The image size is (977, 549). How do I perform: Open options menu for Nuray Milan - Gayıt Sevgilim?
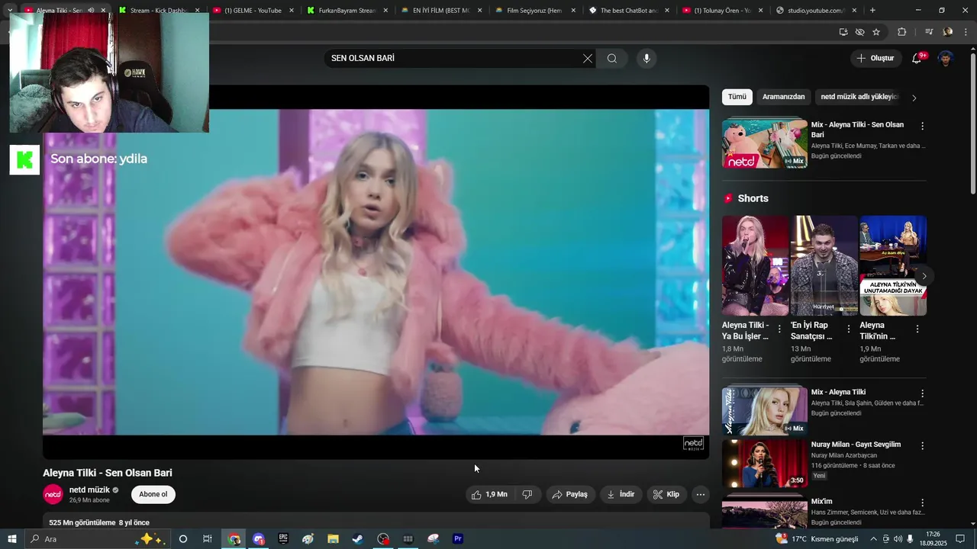(922, 445)
